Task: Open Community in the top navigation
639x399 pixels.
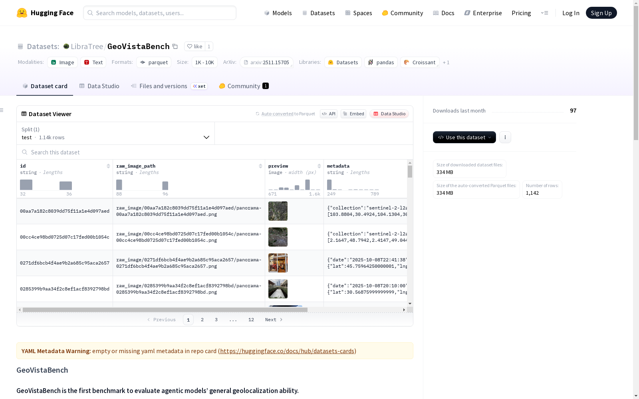Action: point(403,13)
